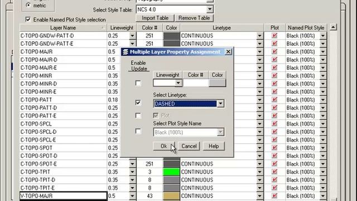Click the green color swatch of C-TOPO-TPIT
The image size is (357, 201).
pyautogui.click(x=171, y=172)
